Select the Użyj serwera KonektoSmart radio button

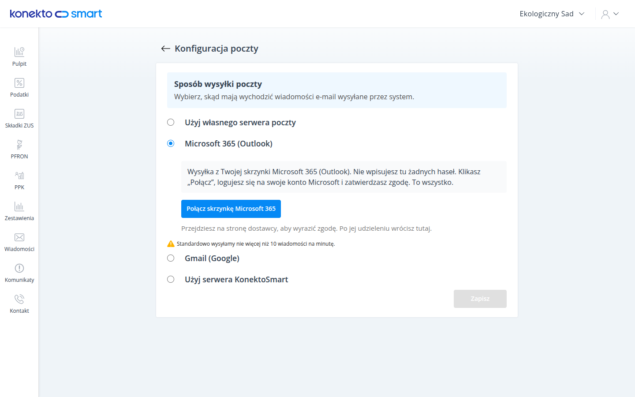pyautogui.click(x=171, y=279)
